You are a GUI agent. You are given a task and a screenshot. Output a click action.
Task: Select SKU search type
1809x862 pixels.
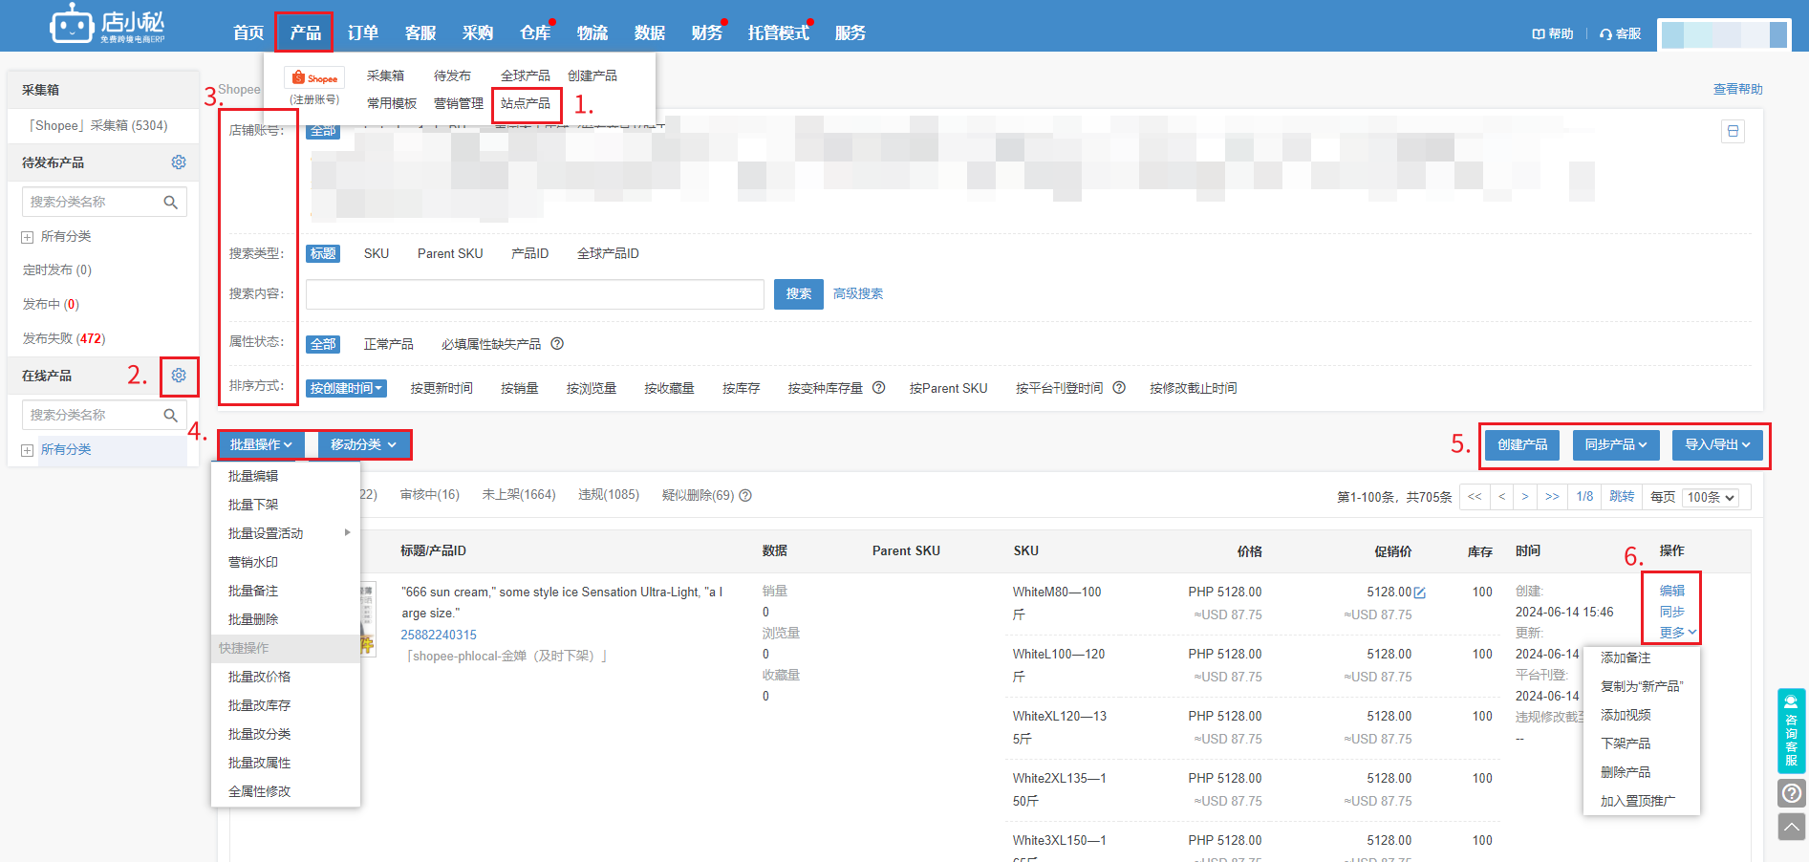click(x=377, y=253)
